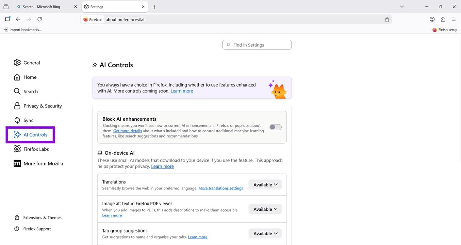Close the Settings tab
Screen dimensions: 461x245
[143, 7]
